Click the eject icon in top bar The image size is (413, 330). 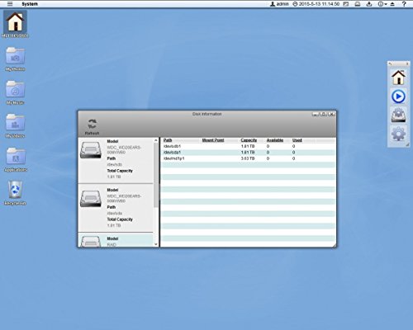click(392, 4)
